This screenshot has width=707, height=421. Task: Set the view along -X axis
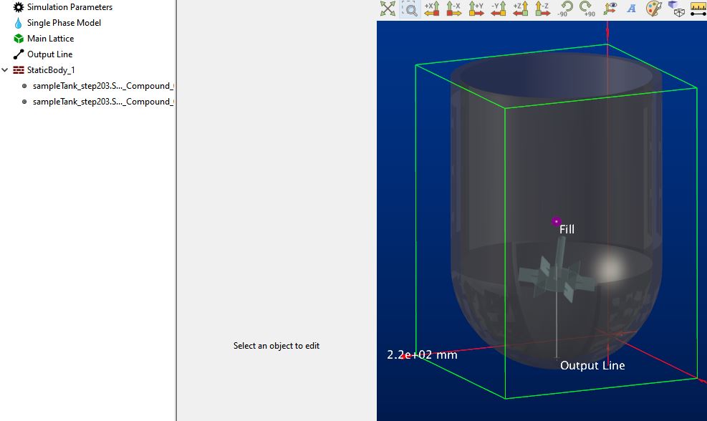pyautogui.click(x=453, y=8)
